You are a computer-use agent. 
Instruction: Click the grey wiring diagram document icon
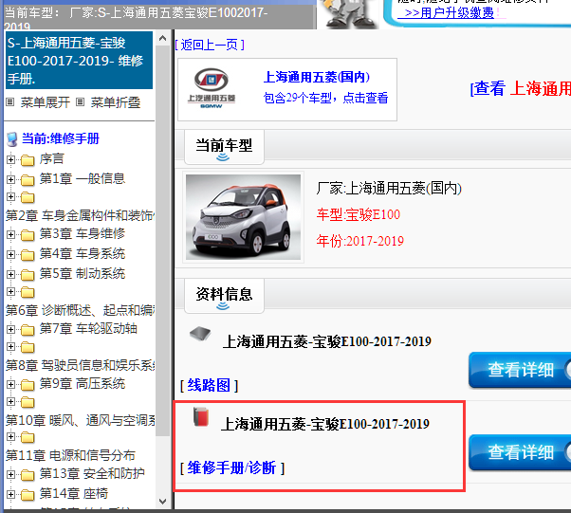[200, 333]
